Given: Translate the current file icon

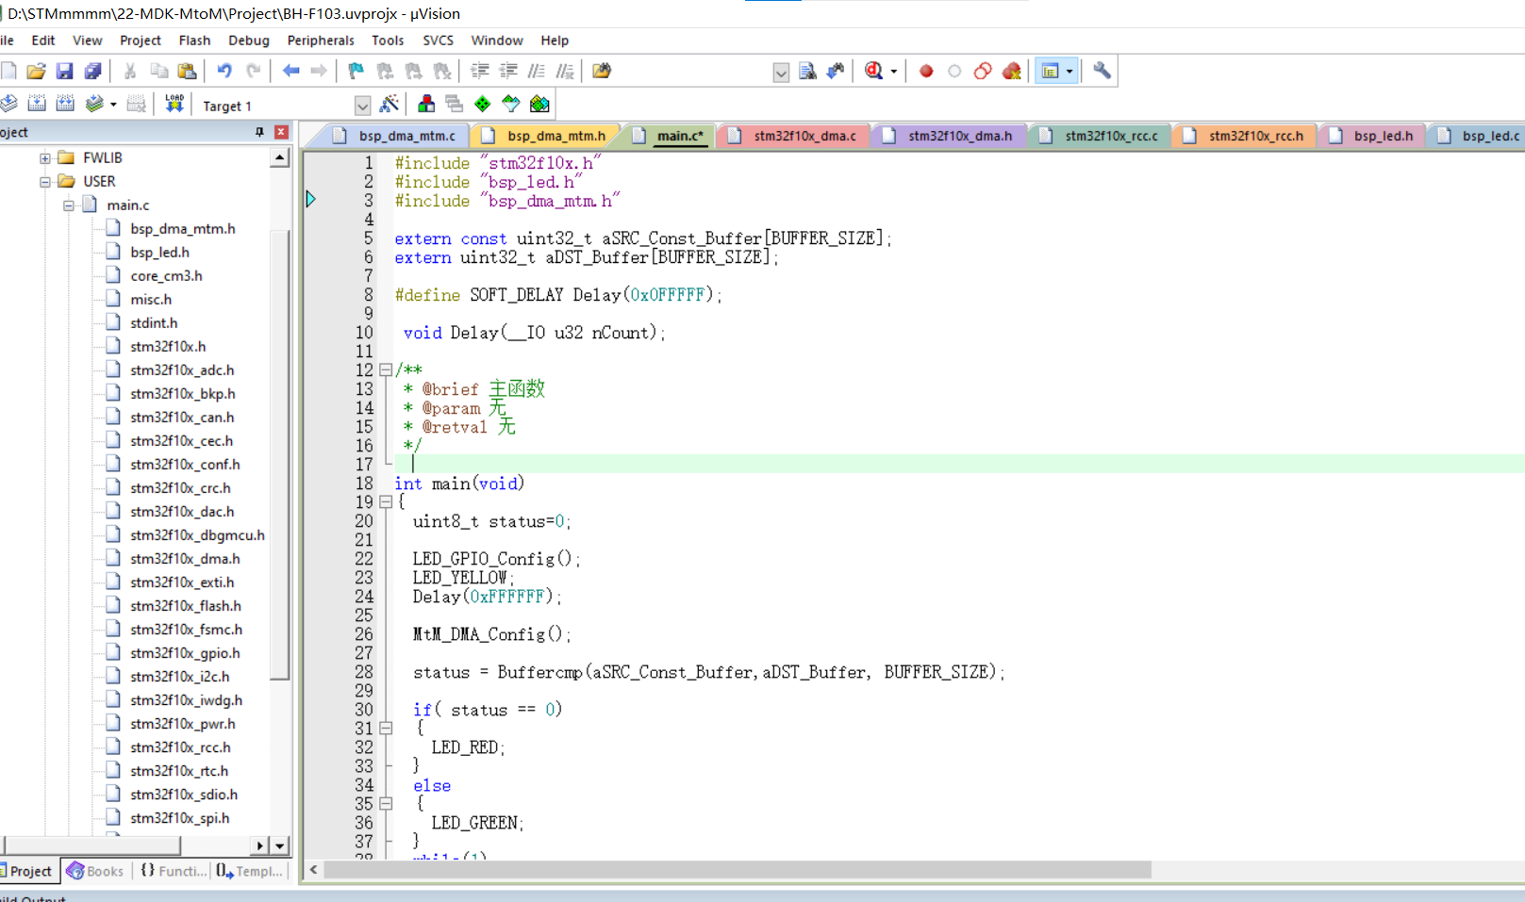Looking at the screenshot, I should pos(8,104).
